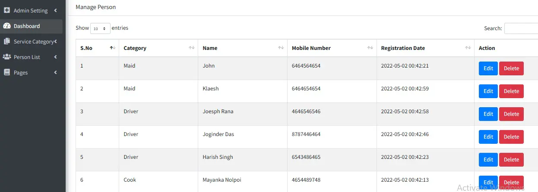Sort by Name column arrows icon
This screenshot has height=192, width=538.
click(281, 48)
